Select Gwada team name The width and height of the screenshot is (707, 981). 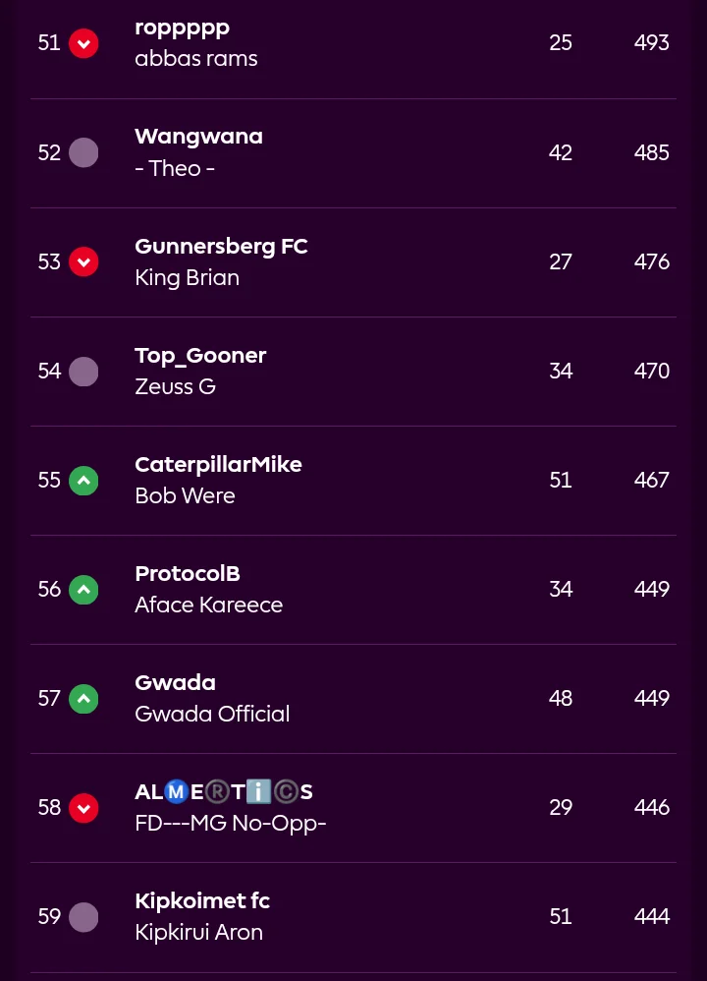[x=175, y=682]
